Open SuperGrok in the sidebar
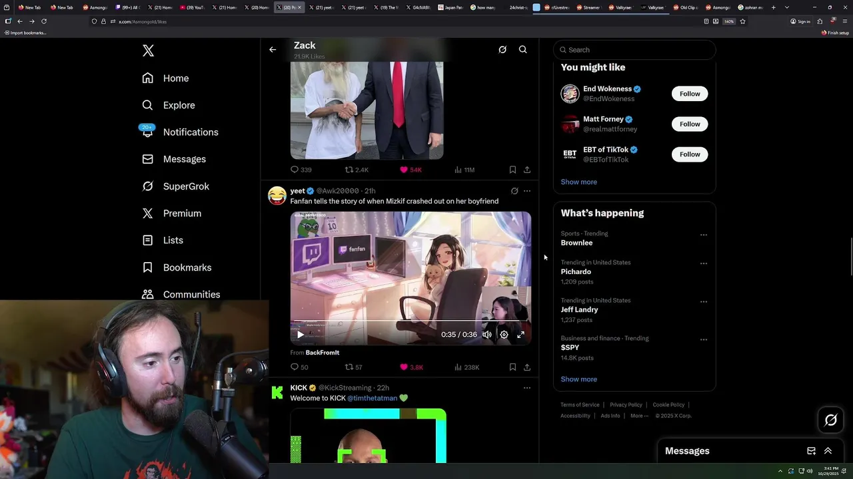Image resolution: width=853 pixels, height=479 pixels. tap(175, 186)
